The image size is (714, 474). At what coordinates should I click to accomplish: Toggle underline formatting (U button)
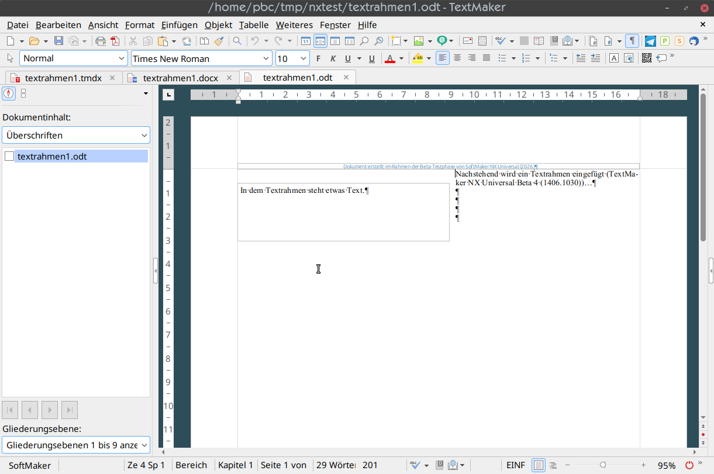(348, 58)
